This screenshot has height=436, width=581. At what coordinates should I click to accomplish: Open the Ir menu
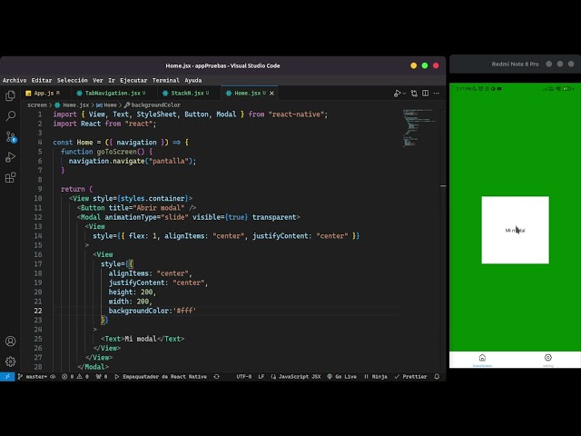pos(112,80)
